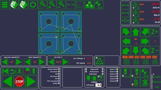Toggle the Plasma Power indicator
Viewport: 161px width, 90px height.
pyautogui.click(x=59, y=69)
